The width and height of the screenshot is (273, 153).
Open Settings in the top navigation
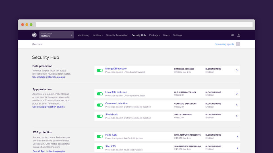tap(177, 35)
